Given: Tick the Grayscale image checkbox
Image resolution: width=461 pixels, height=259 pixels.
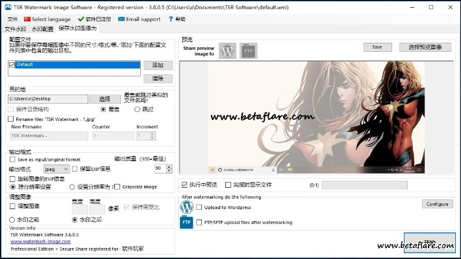Looking at the screenshot, I should tap(118, 186).
